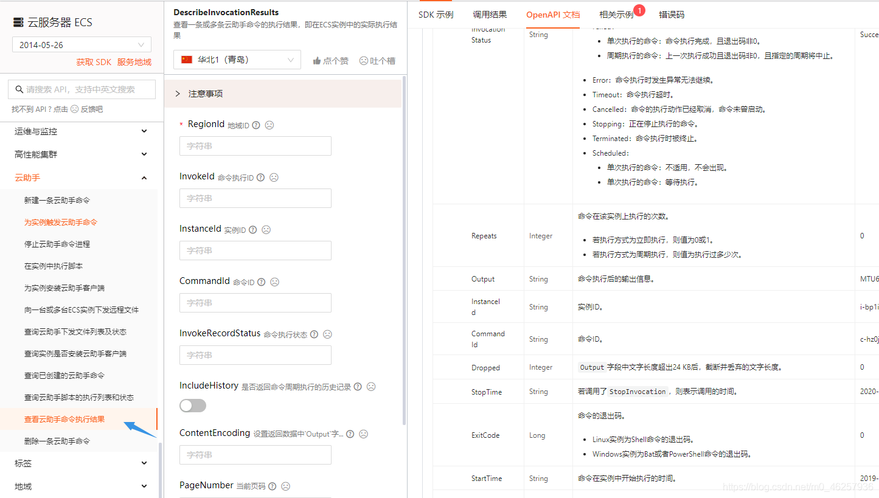Open 查询已创建的云助手命令 API
The image size is (879, 498).
(64, 375)
